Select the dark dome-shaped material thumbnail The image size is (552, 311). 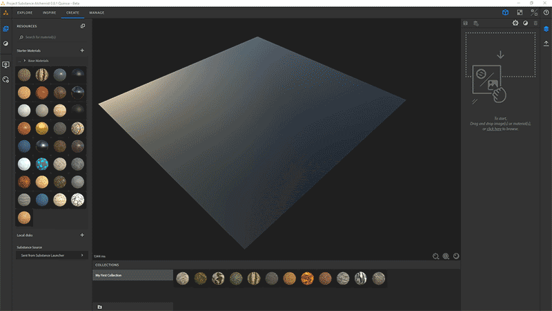click(x=77, y=75)
